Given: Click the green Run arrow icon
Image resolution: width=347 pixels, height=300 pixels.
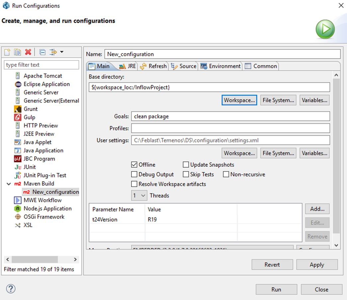Looking at the screenshot, I should [x=325, y=30].
